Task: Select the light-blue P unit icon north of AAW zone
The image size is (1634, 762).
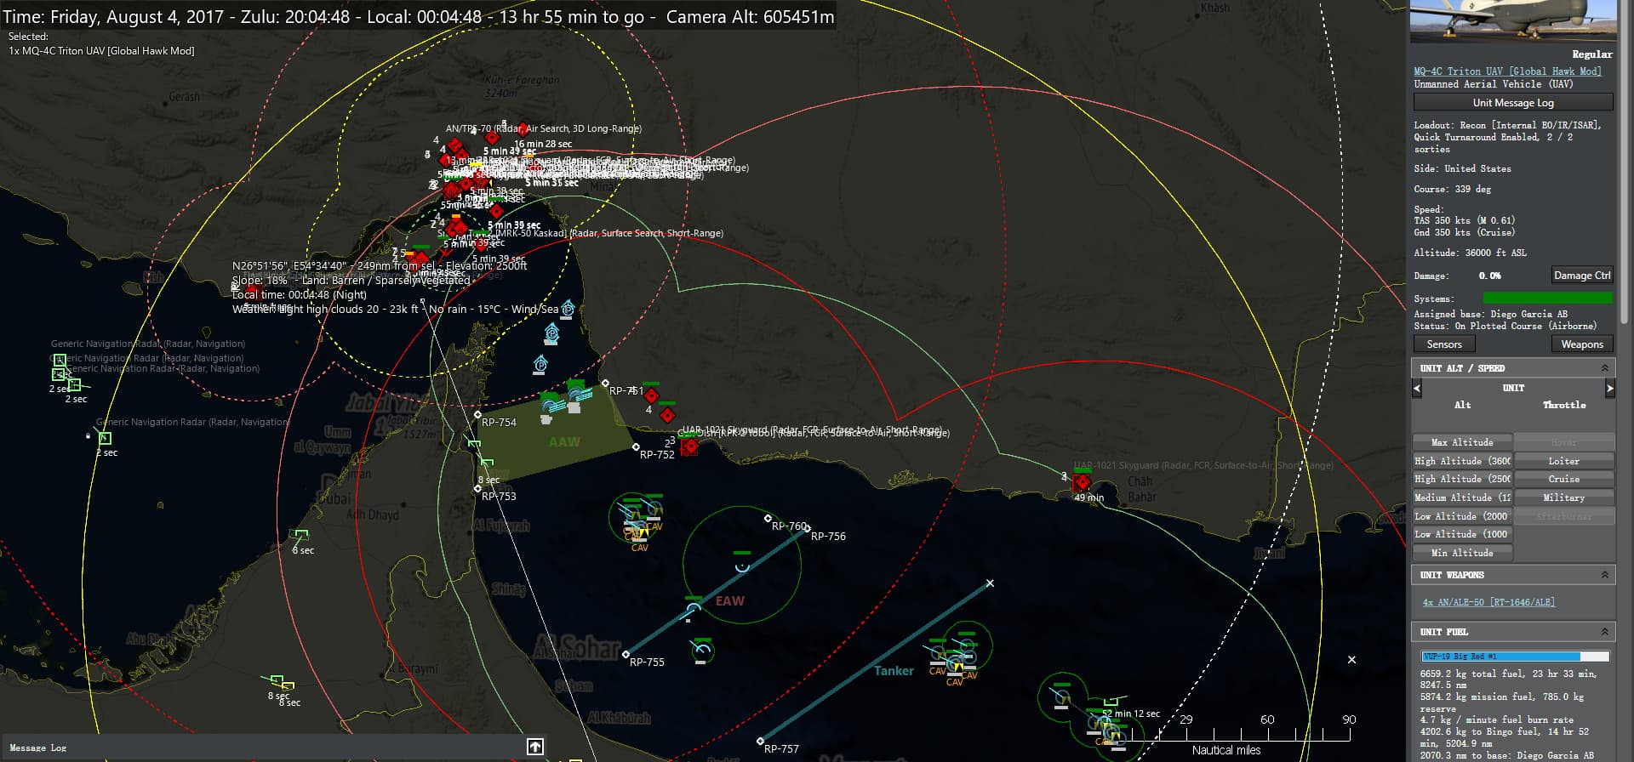Action: pos(540,365)
